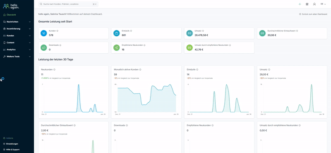Click the value 42,76 €
The width and height of the screenshot is (331, 153).
[199, 49]
